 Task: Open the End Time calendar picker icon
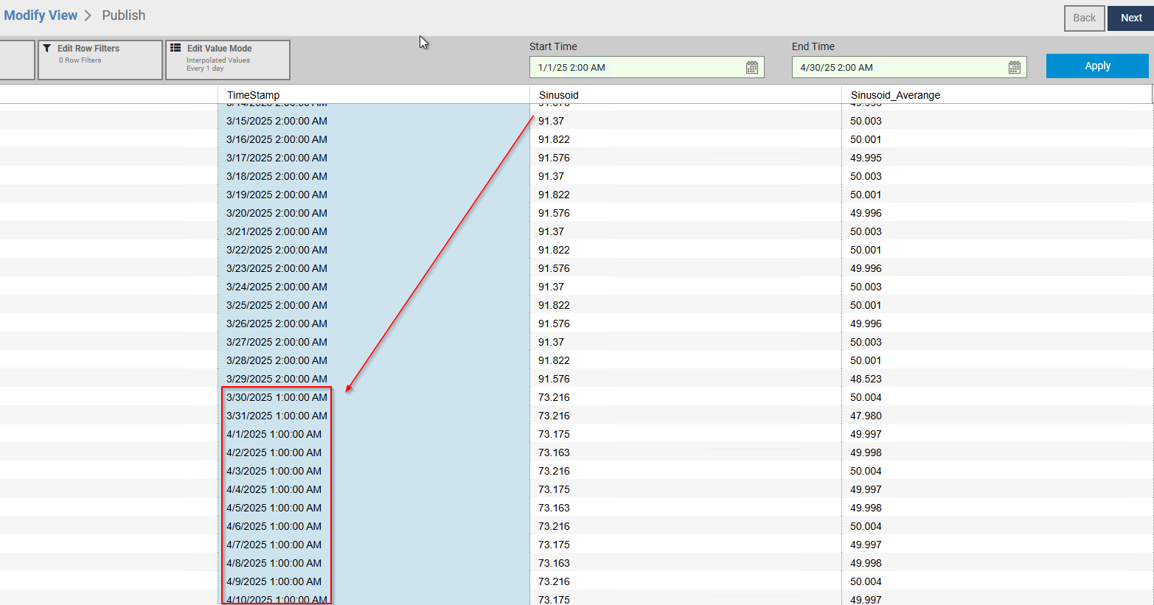[1014, 68]
